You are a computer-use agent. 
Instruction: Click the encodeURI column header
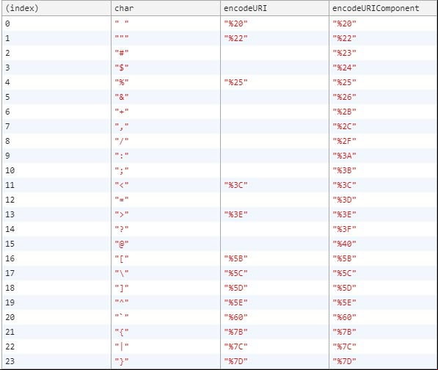(274, 8)
